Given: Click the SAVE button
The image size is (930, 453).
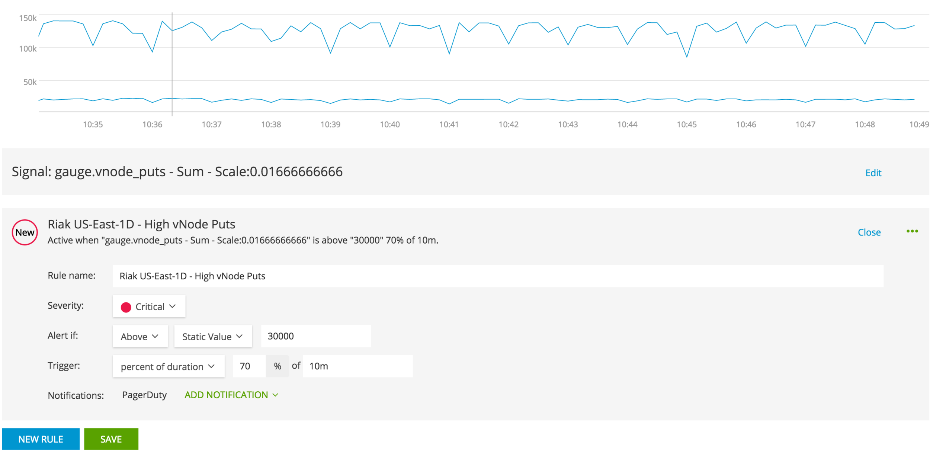Looking at the screenshot, I should tap(111, 439).
